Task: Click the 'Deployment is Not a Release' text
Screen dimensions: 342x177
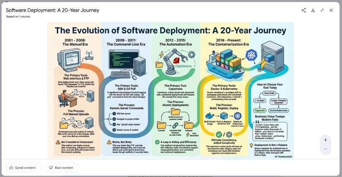Action: pos(271,145)
